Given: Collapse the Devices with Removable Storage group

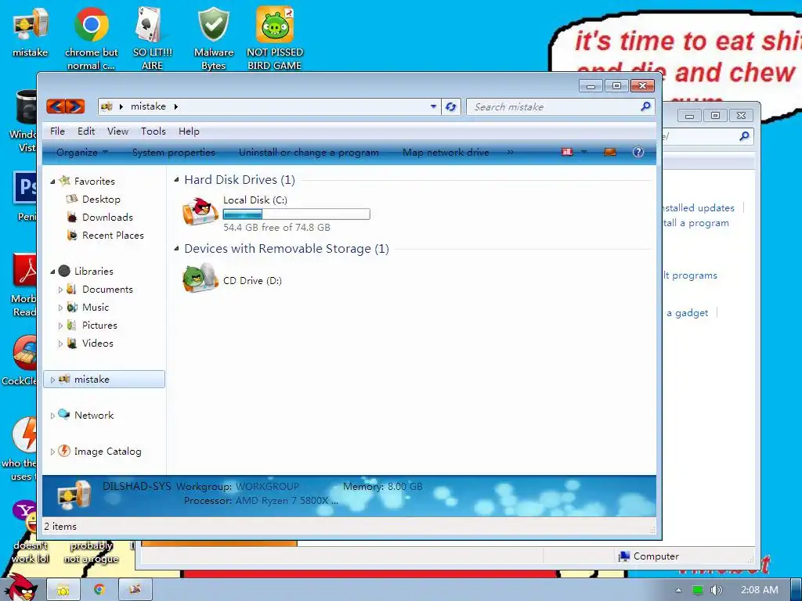Looking at the screenshot, I should [176, 248].
